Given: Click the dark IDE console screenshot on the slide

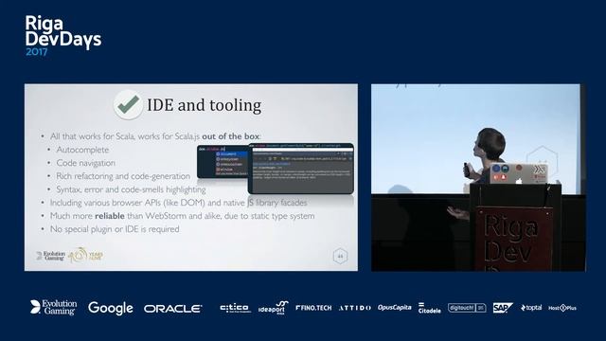Looking at the screenshot, I should (x=301, y=169).
